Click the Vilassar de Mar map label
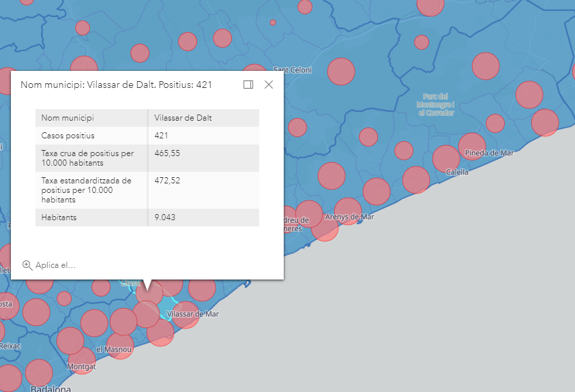 click(x=193, y=314)
